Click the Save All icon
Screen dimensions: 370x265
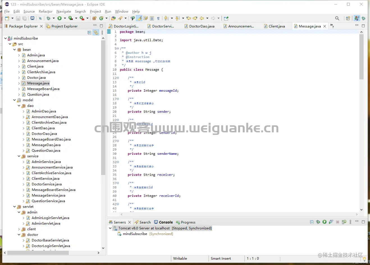25,18
